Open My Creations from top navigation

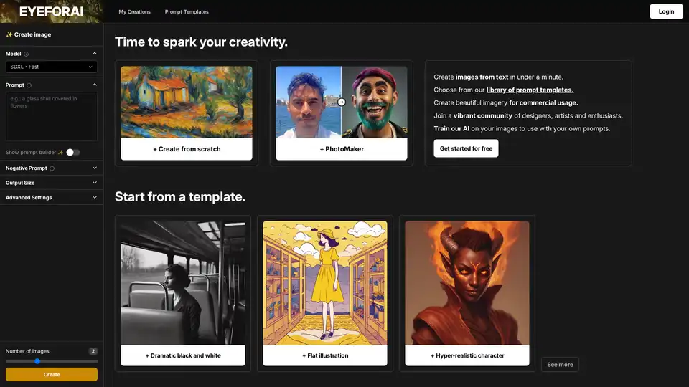coord(134,12)
